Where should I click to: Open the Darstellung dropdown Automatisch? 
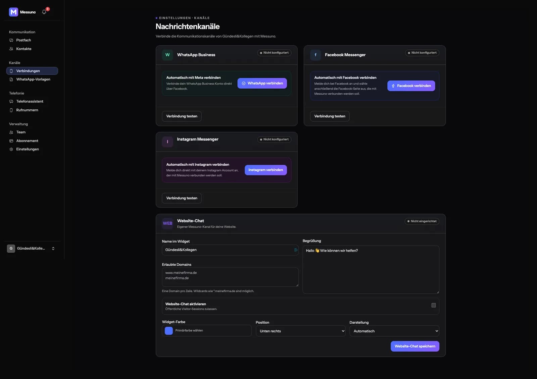394,331
